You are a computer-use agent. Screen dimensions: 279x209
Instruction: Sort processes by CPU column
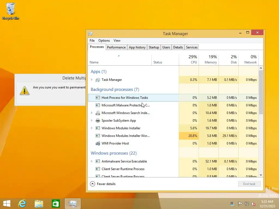tap(189, 60)
